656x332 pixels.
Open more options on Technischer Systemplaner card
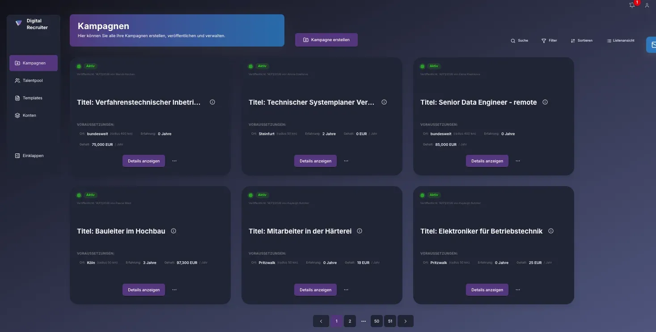click(346, 161)
